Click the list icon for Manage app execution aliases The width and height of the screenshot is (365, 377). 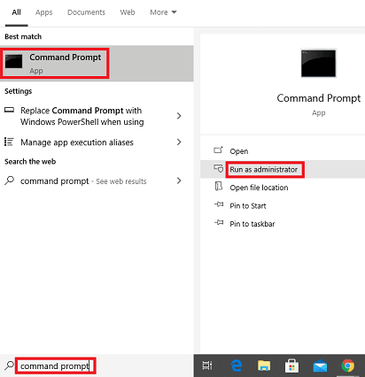point(9,142)
